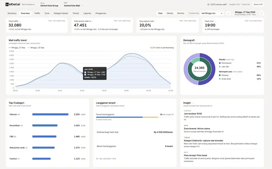
Task: Select the Weekly period option
Action: (x=170, y=13)
